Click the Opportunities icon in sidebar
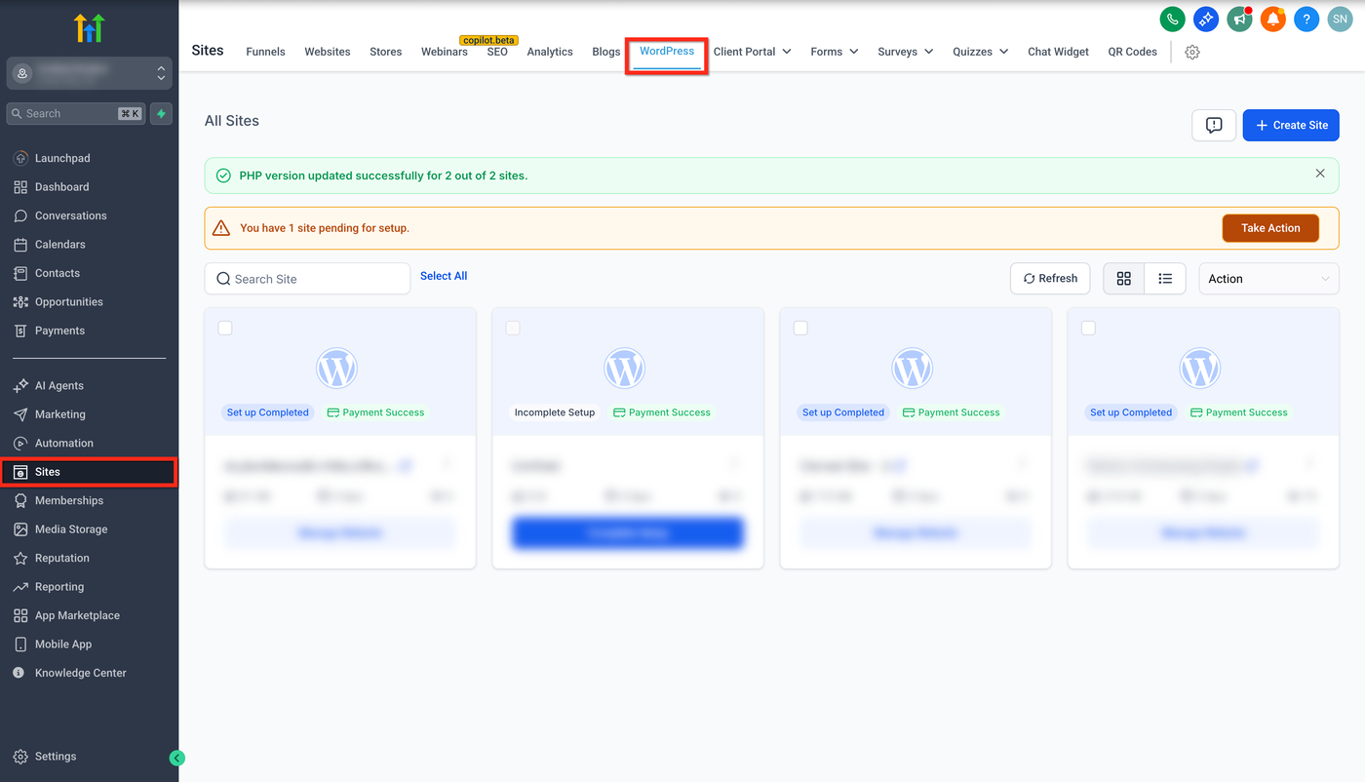This screenshot has width=1365, height=782. [20, 302]
